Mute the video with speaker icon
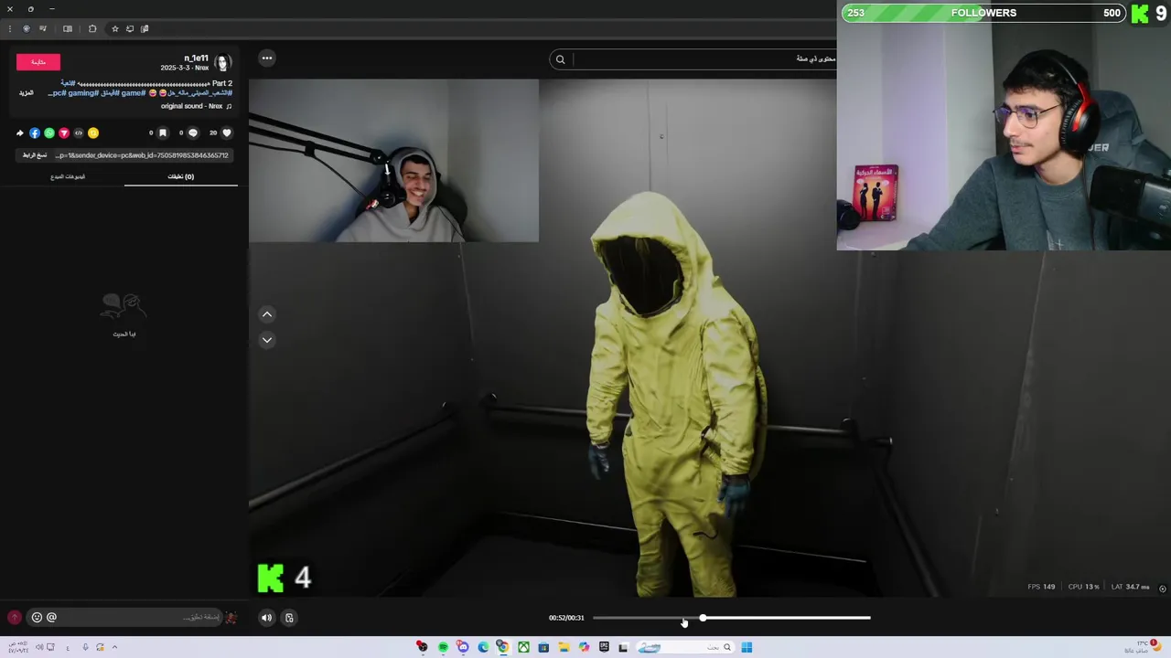 pos(266,618)
